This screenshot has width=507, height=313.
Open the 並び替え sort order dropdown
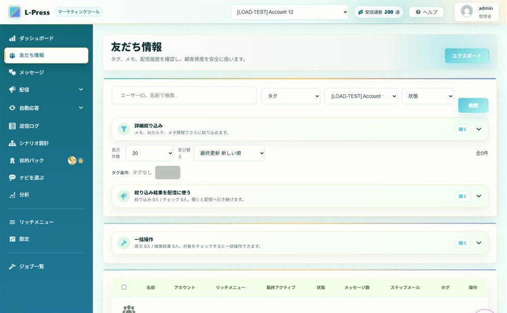[x=229, y=153]
